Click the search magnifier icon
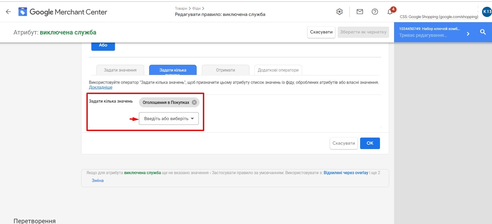This screenshot has width=492, height=224. [483, 32]
